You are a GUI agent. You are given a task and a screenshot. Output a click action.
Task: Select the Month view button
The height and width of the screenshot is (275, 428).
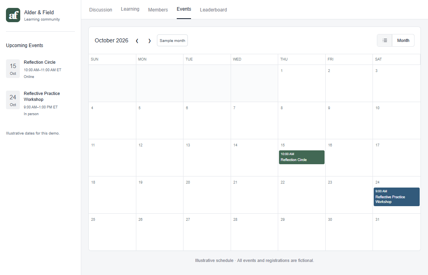pos(403,40)
